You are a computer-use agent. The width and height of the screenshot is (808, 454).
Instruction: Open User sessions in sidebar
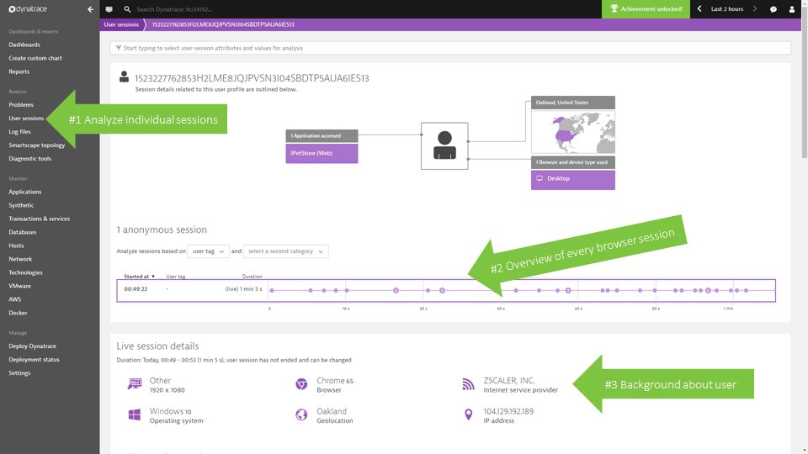coord(26,118)
